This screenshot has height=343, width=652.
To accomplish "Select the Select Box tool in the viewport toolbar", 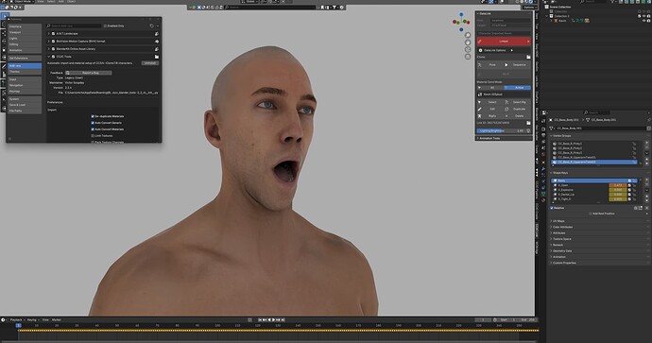I will click(5, 16).
